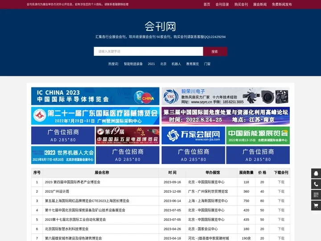This screenshot has width=321, height=241.
Task: Click 下载 for 上海国际网红品牌博览会 row
Action: [281, 201]
